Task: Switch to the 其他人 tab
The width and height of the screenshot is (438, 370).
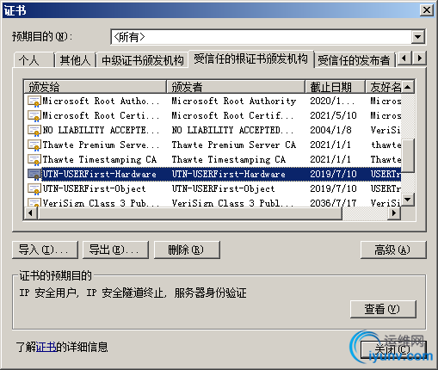Action: pyautogui.click(x=75, y=60)
